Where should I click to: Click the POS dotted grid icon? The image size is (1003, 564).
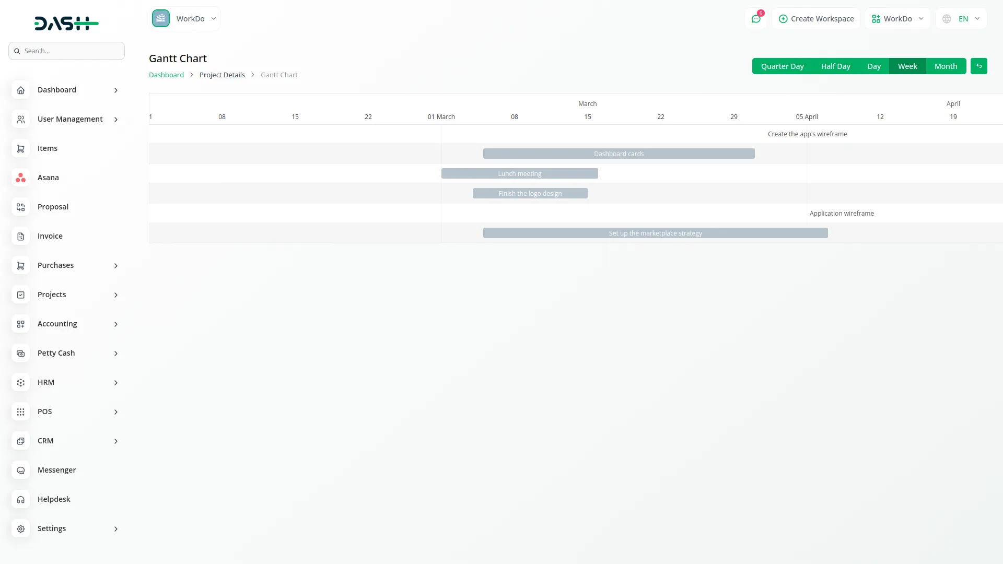tap(20, 412)
